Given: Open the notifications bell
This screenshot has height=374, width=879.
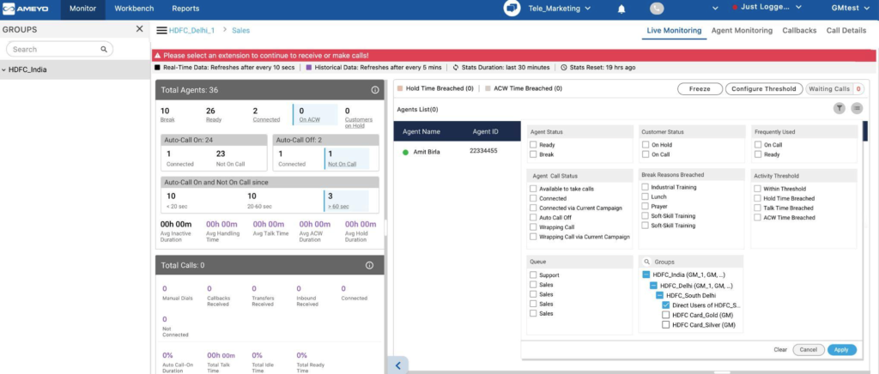Looking at the screenshot, I should 621,9.
